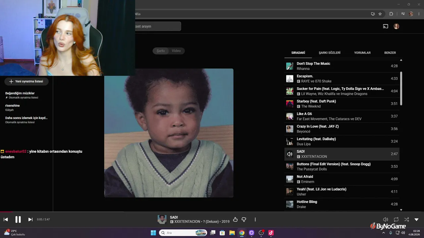Click the speaker icon on the SAD! queue row

(x=290, y=154)
